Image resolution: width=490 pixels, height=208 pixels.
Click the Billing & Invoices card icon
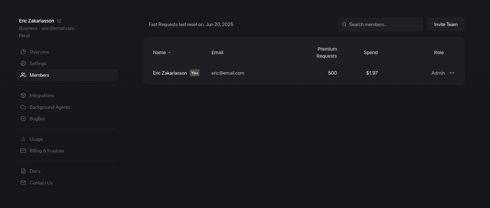point(23,151)
